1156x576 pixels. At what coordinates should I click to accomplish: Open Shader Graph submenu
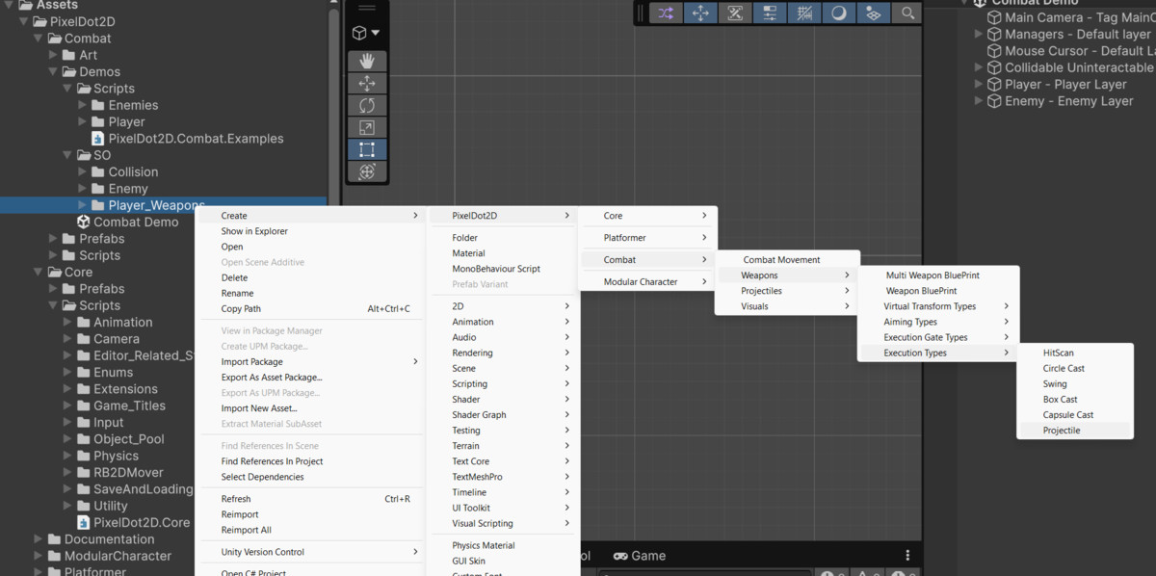point(504,415)
